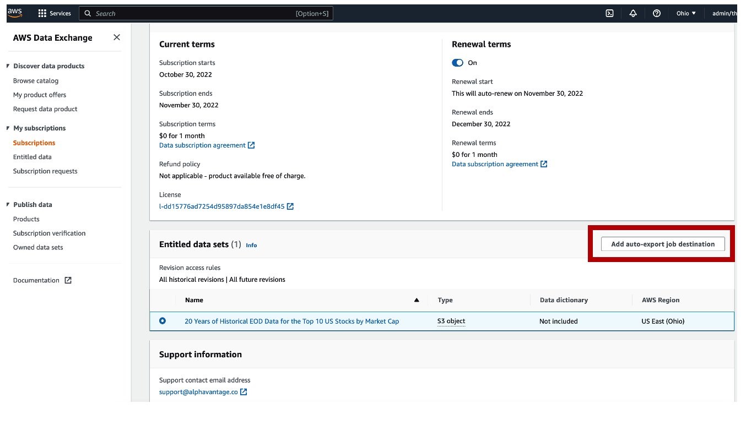Open Request data product

[x=45, y=109]
